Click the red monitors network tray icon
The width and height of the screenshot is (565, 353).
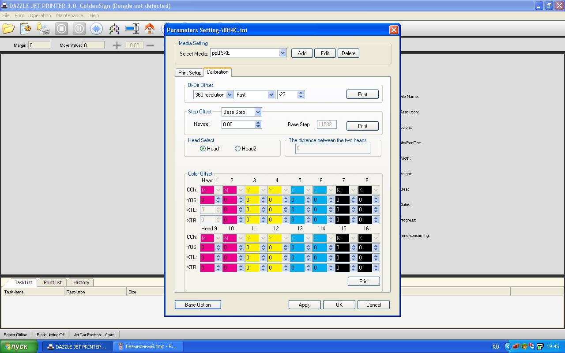pos(516,346)
